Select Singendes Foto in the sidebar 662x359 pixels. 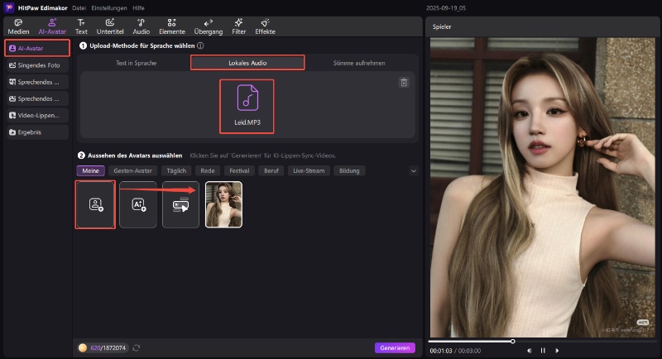37,65
